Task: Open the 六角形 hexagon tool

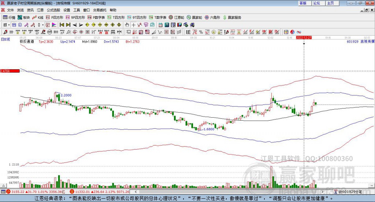Action: coord(212,17)
